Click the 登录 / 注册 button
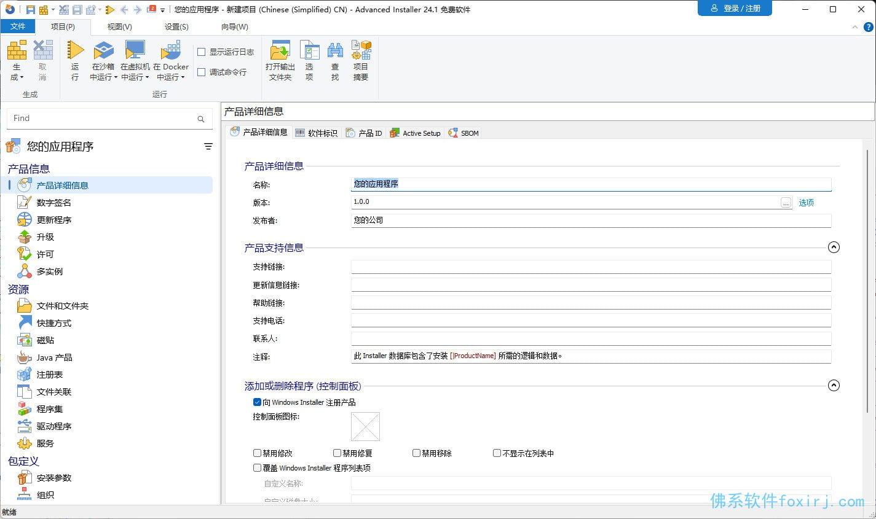Screen dimensions: 876x519 pyautogui.click(x=735, y=9)
